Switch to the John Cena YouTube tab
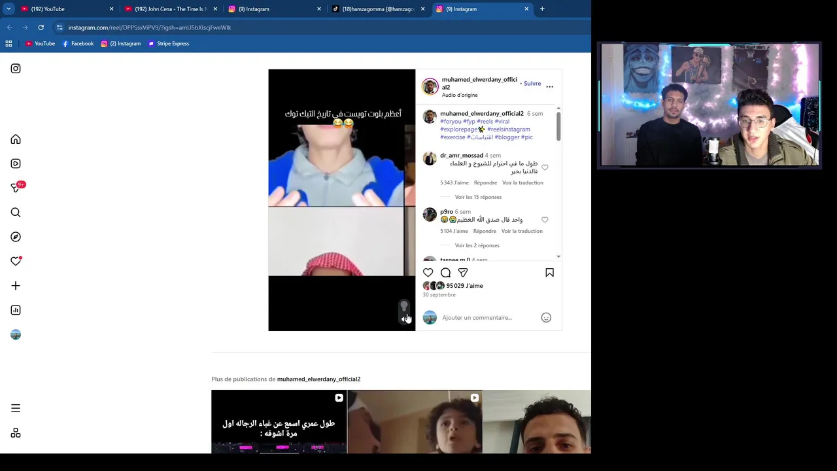837x471 pixels. tap(170, 9)
